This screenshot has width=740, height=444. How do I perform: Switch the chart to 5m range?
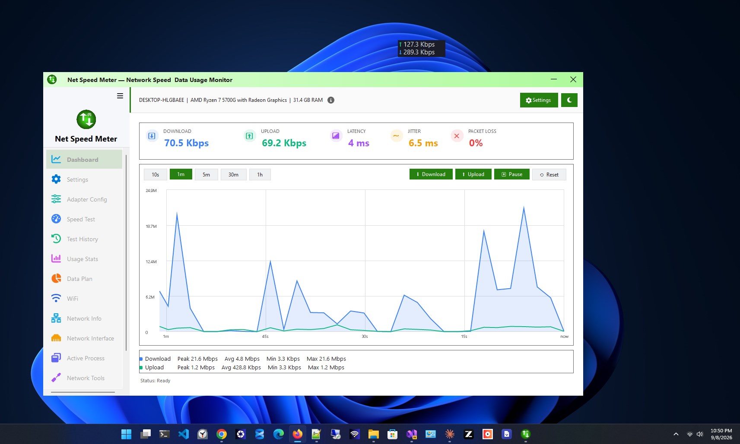tap(206, 175)
